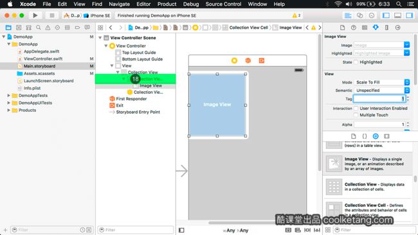418x235 pixels.
Task: Open the Connections inspector
Action: click(397, 28)
